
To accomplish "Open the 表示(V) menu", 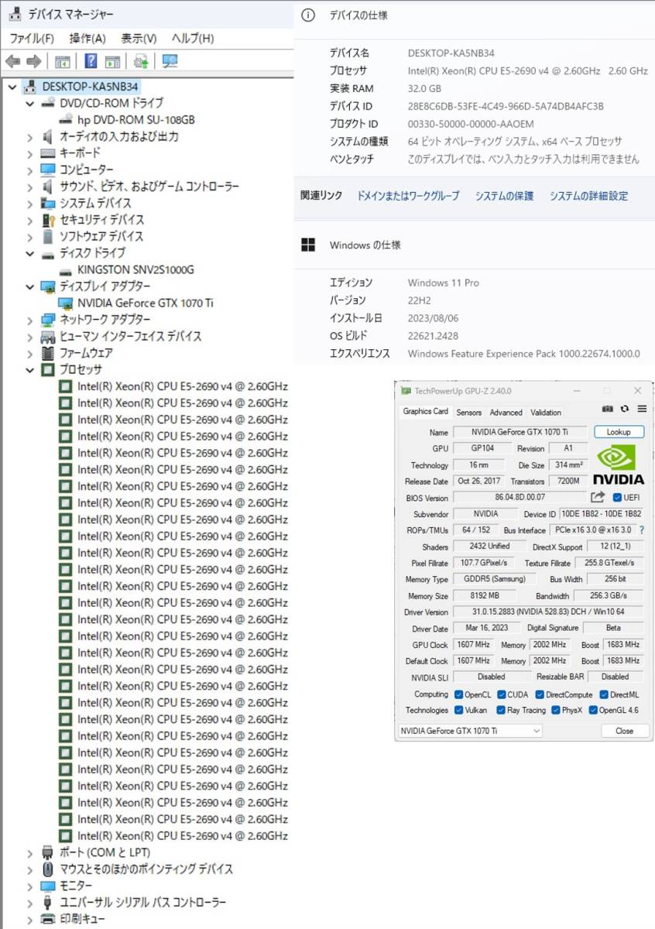I will tap(139, 38).
